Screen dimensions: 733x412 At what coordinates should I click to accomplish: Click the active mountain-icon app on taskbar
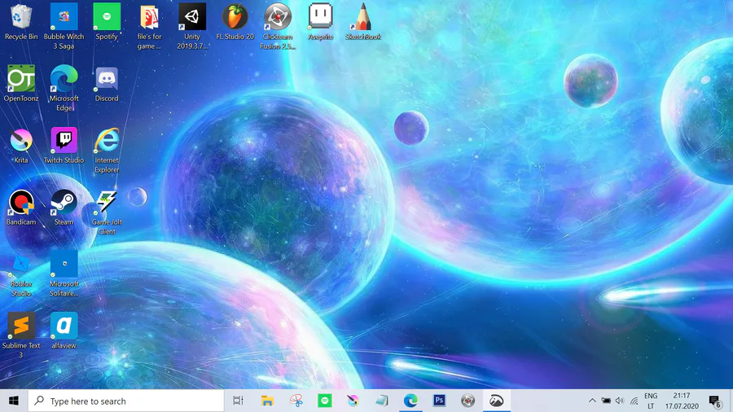click(x=497, y=401)
